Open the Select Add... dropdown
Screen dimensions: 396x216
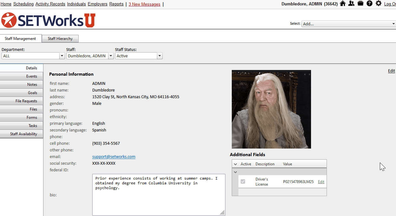click(x=349, y=24)
